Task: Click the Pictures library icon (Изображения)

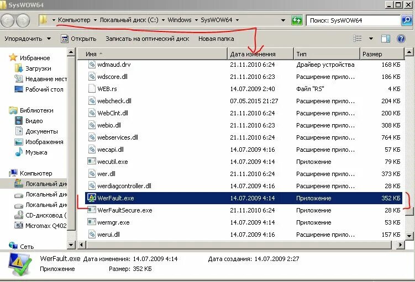Action: (19, 142)
